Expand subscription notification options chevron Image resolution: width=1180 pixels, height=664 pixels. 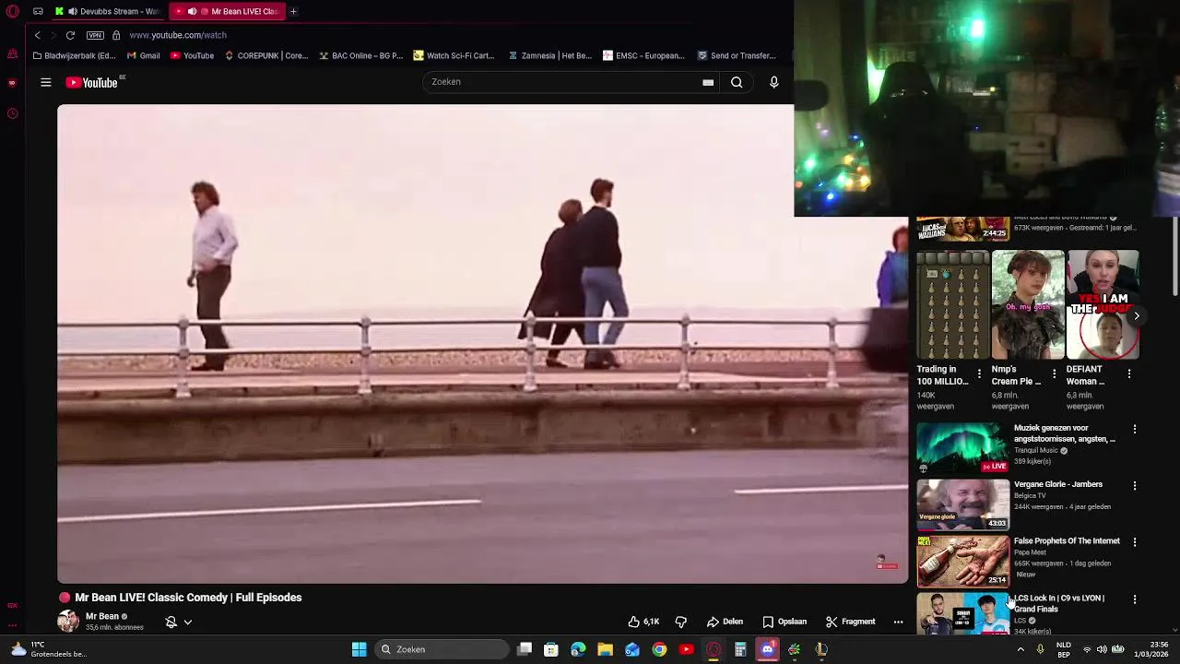click(187, 622)
